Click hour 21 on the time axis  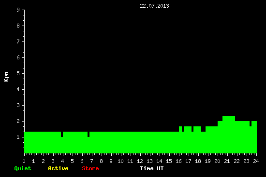tap(227, 161)
